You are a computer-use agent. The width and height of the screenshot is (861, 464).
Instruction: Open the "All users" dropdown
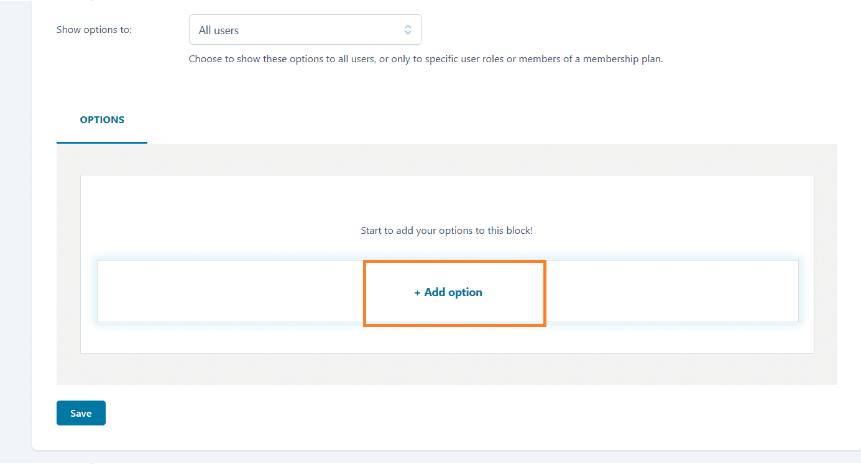pyautogui.click(x=305, y=30)
